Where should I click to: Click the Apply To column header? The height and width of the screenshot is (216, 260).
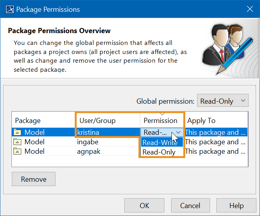click(216, 121)
